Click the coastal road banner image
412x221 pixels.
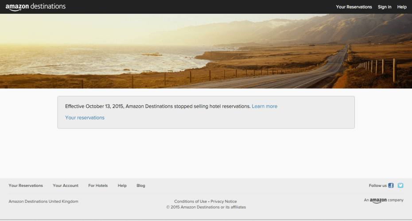click(206, 51)
